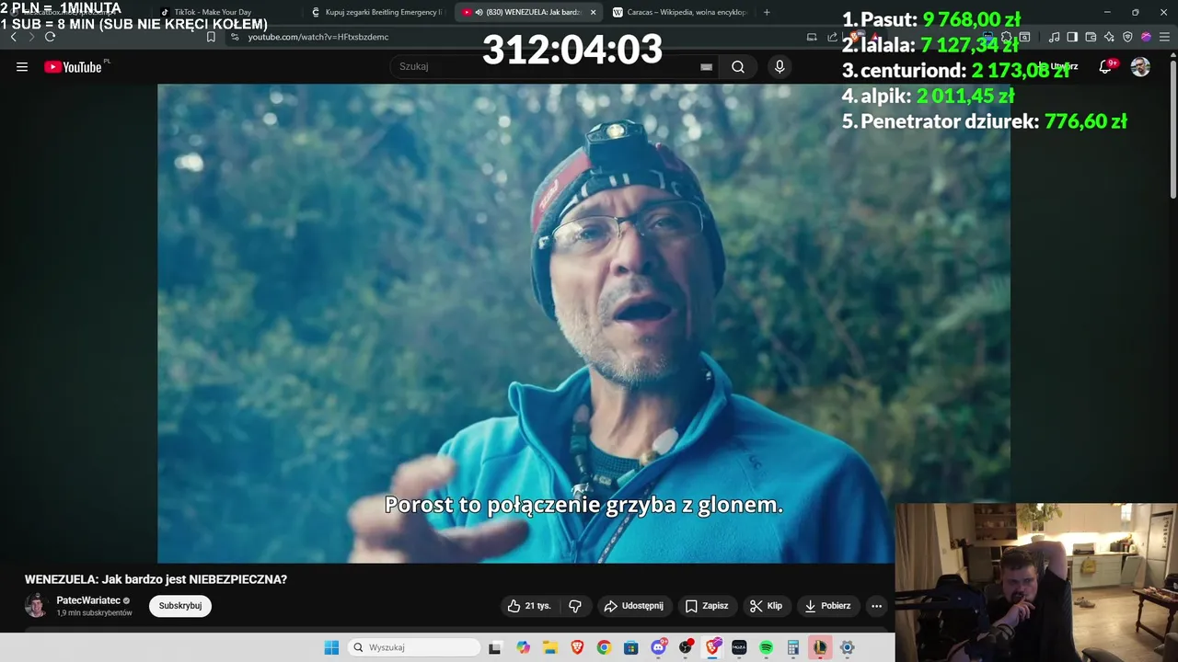Image resolution: width=1178 pixels, height=662 pixels.
Task: Open Calculator from taskbar
Action: point(792,647)
